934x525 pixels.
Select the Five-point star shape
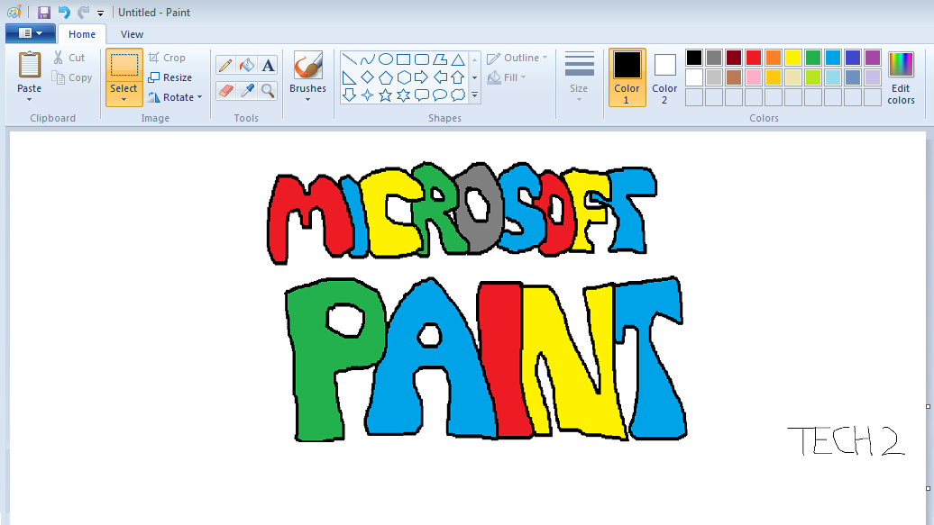click(386, 95)
